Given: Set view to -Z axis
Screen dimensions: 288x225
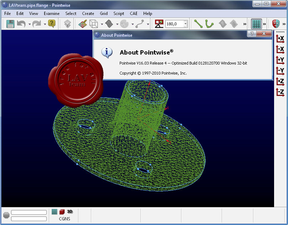Looking at the screenshot, I should pos(280,92).
